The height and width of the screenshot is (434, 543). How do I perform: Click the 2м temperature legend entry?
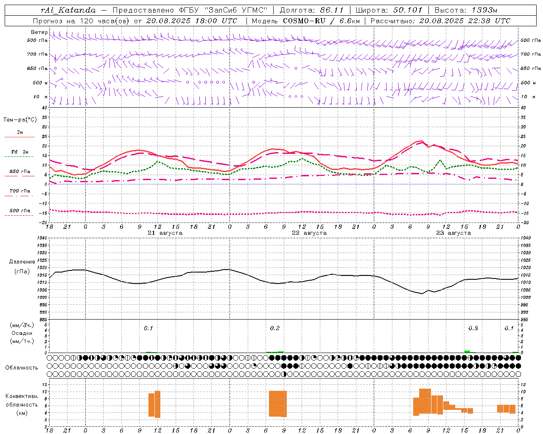click(20, 132)
